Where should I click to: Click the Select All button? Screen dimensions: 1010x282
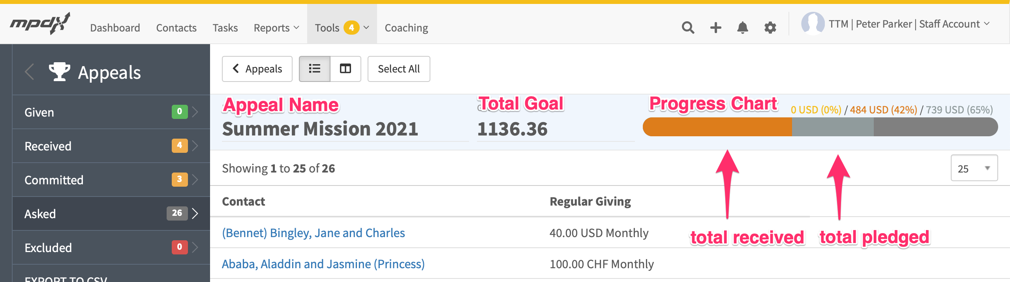pyautogui.click(x=399, y=69)
